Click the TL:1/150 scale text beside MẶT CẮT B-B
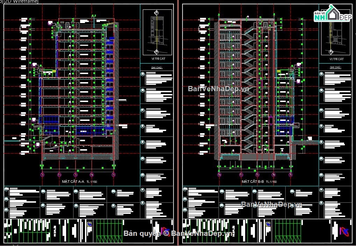Viewport: 356px width, 246px height. [x=271, y=182]
